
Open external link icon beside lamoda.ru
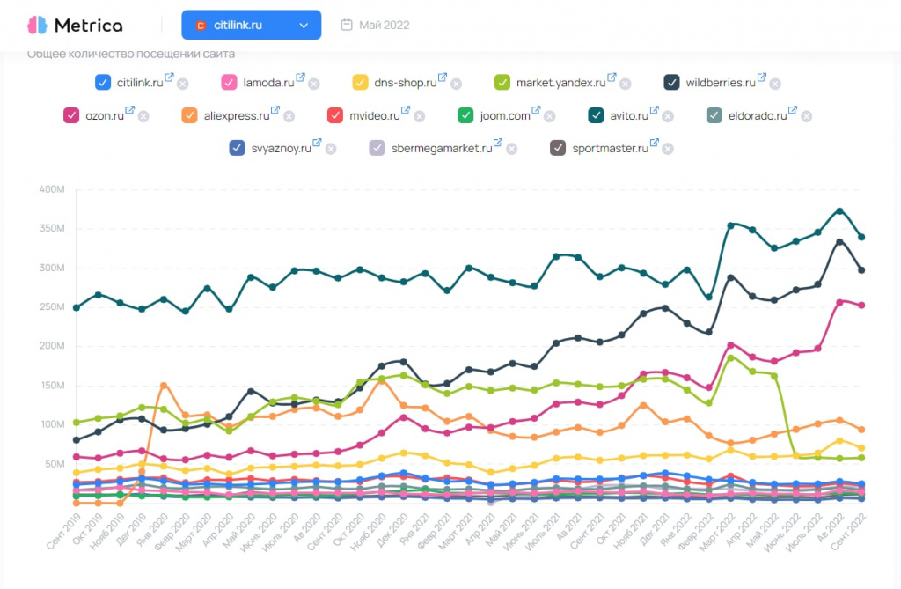pyautogui.click(x=300, y=77)
